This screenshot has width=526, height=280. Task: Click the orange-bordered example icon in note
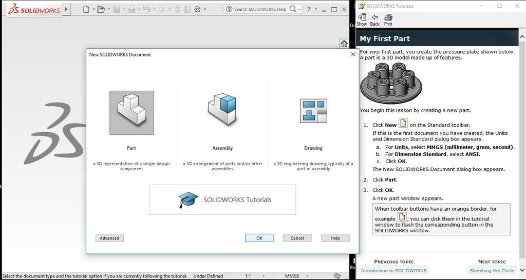tap(402, 217)
